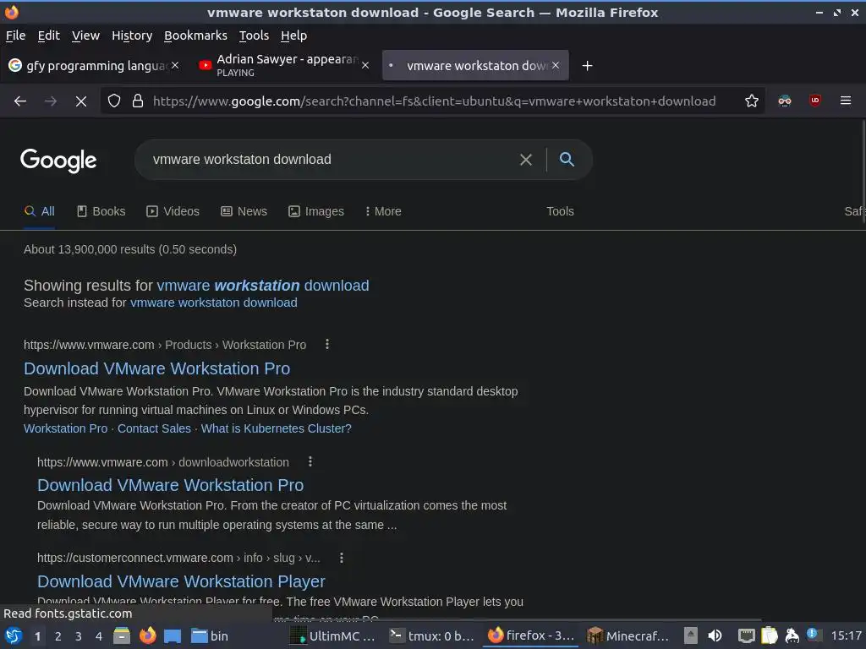Go back using the browser back arrow
The image size is (866, 649).
(x=20, y=101)
